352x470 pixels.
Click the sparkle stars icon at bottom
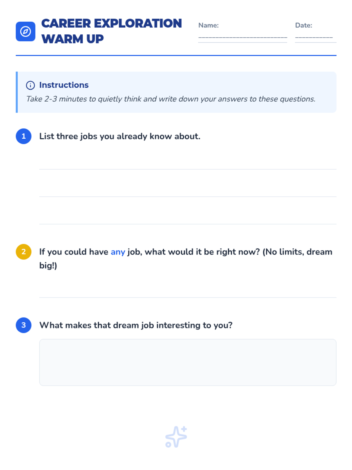tap(176, 437)
